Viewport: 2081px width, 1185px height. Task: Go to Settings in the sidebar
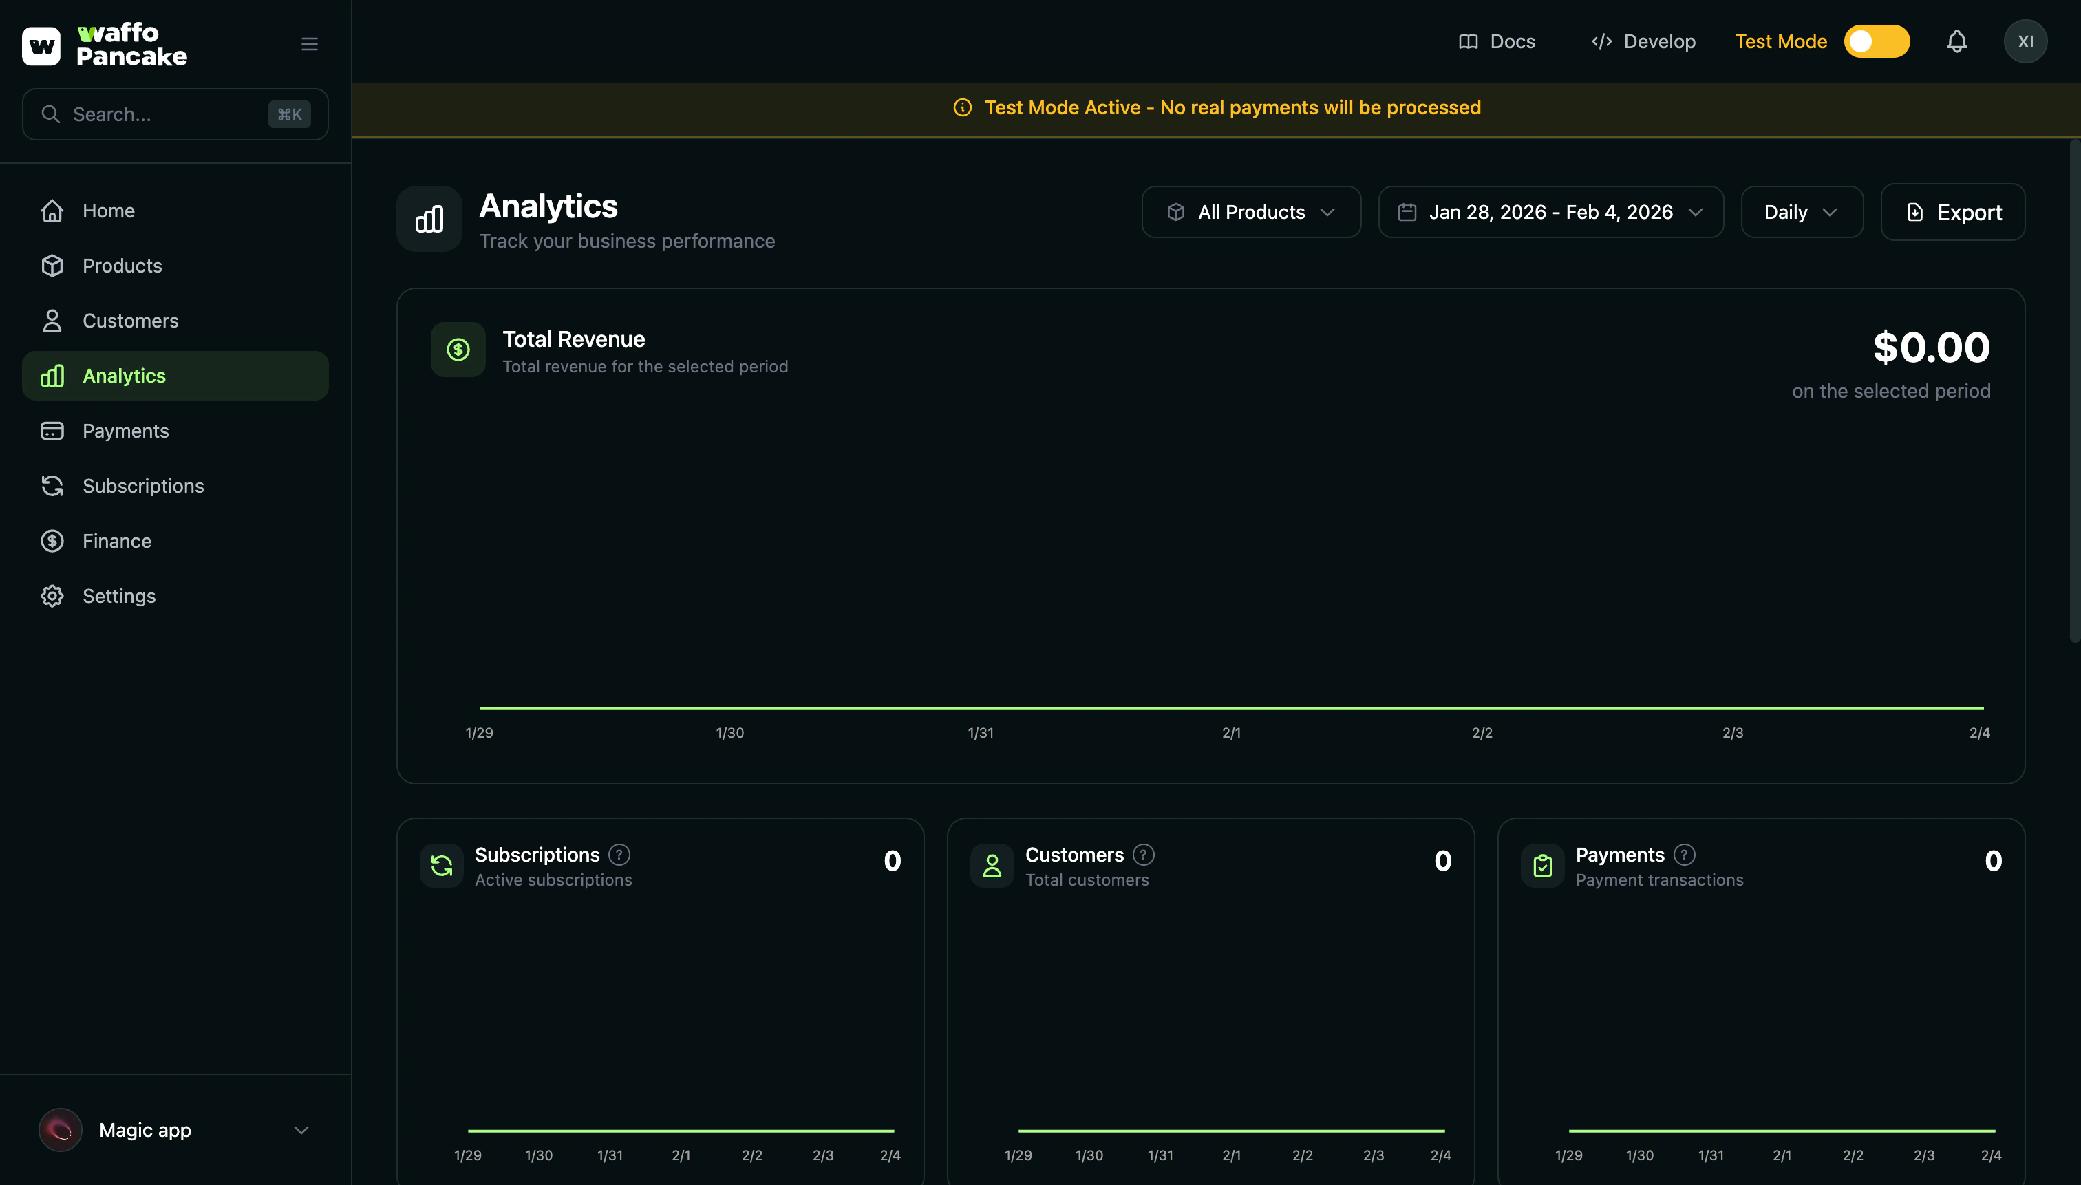119,595
